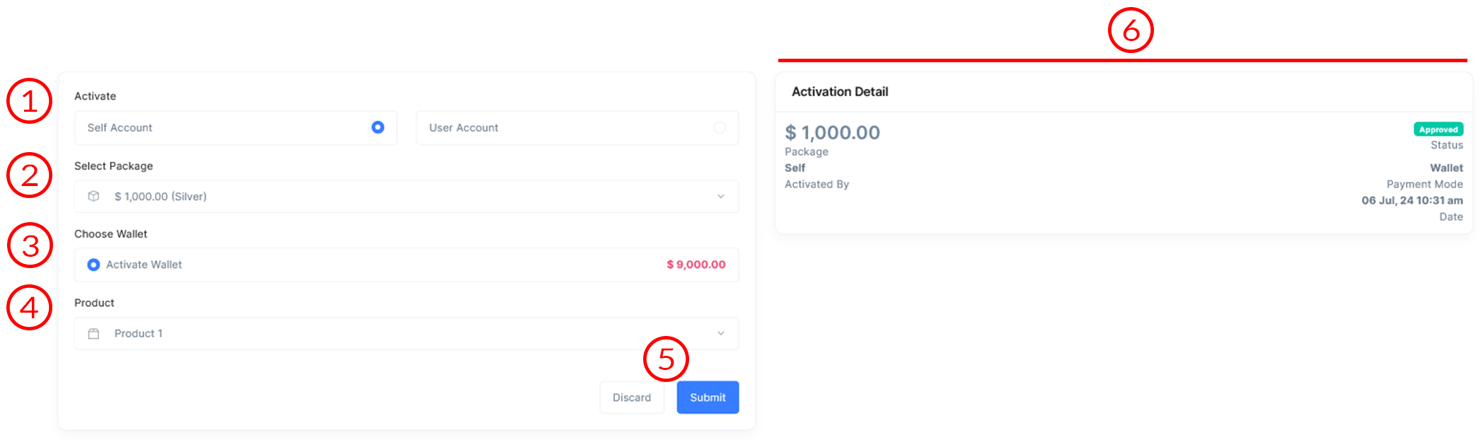Select the Self Account radio option
This screenshot has width=1483, height=440.
[x=378, y=127]
